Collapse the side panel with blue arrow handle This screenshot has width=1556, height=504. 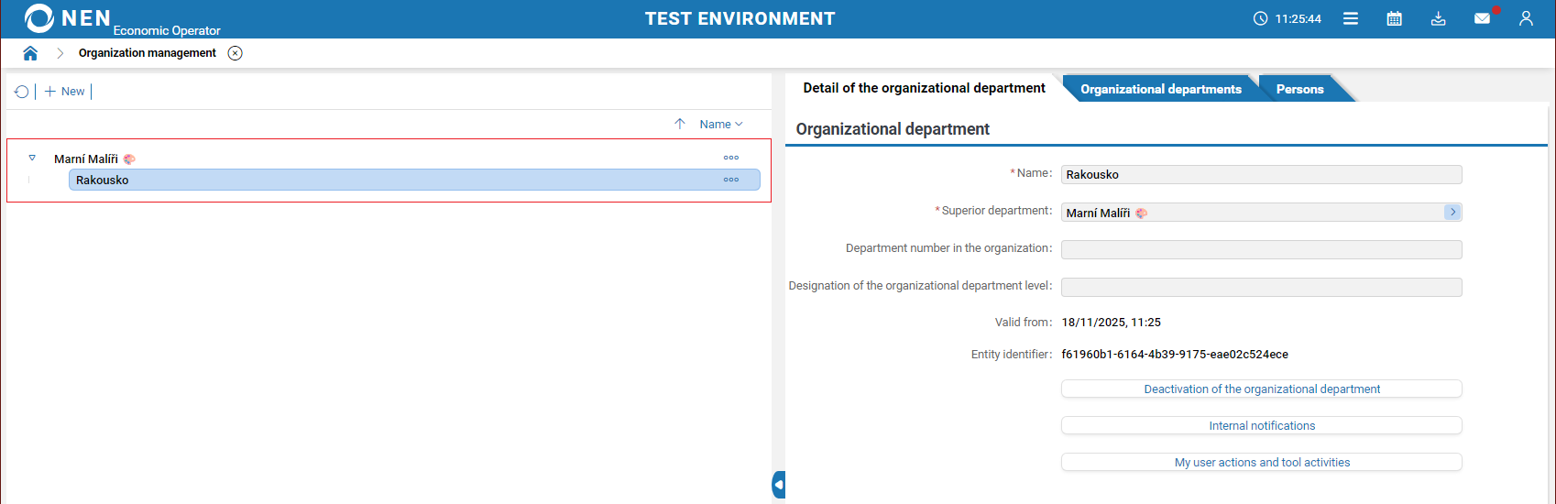(779, 485)
